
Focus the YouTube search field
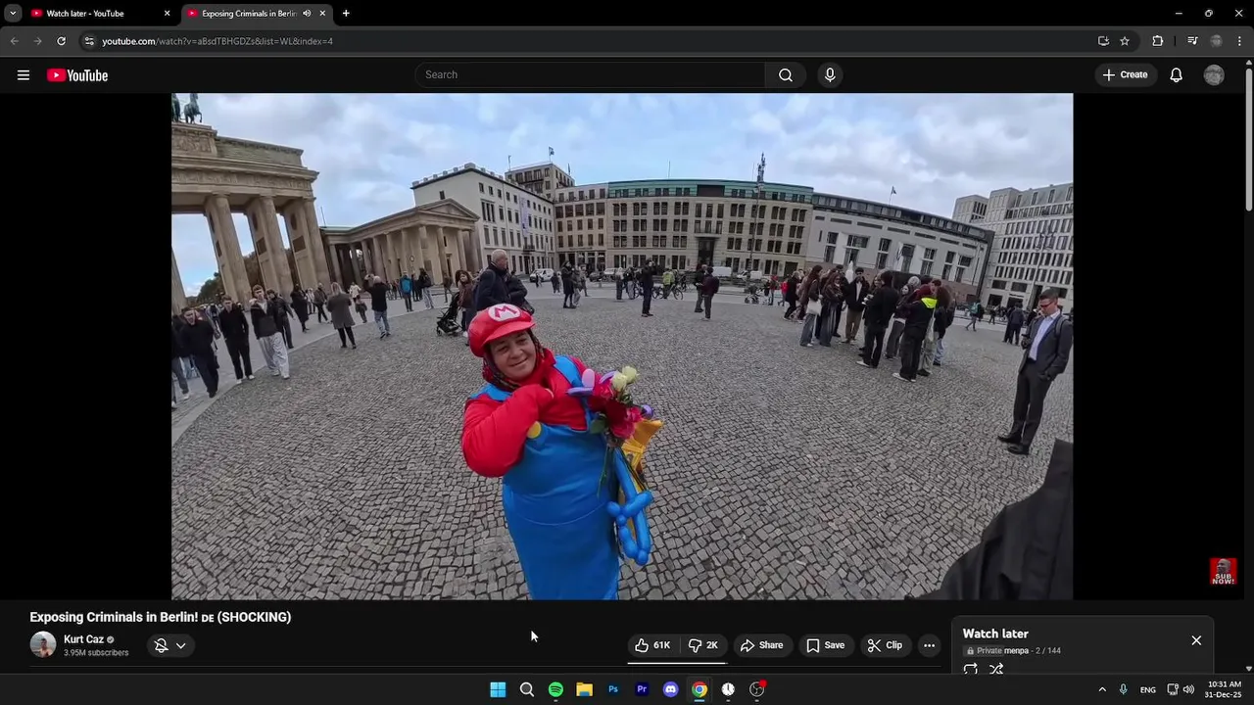click(x=590, y=75)
